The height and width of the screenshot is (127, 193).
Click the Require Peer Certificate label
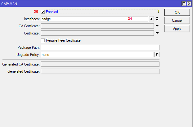click(63, 40)
